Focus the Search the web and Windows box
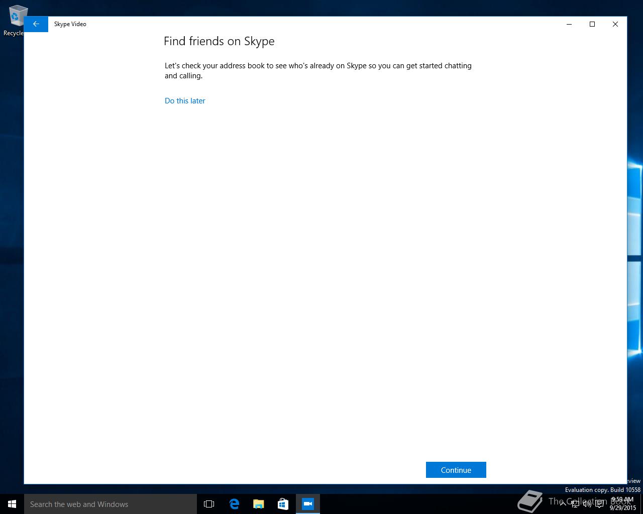 click(111, 504)
